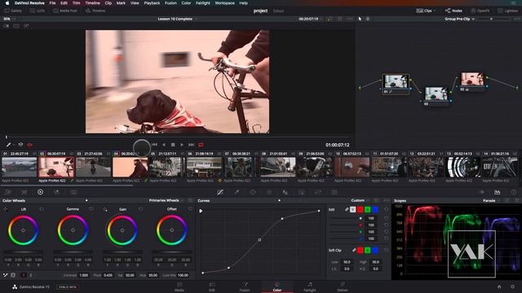The image size is (522, 293).
Task: Play the clip in reverse
Action: [164, 145]
